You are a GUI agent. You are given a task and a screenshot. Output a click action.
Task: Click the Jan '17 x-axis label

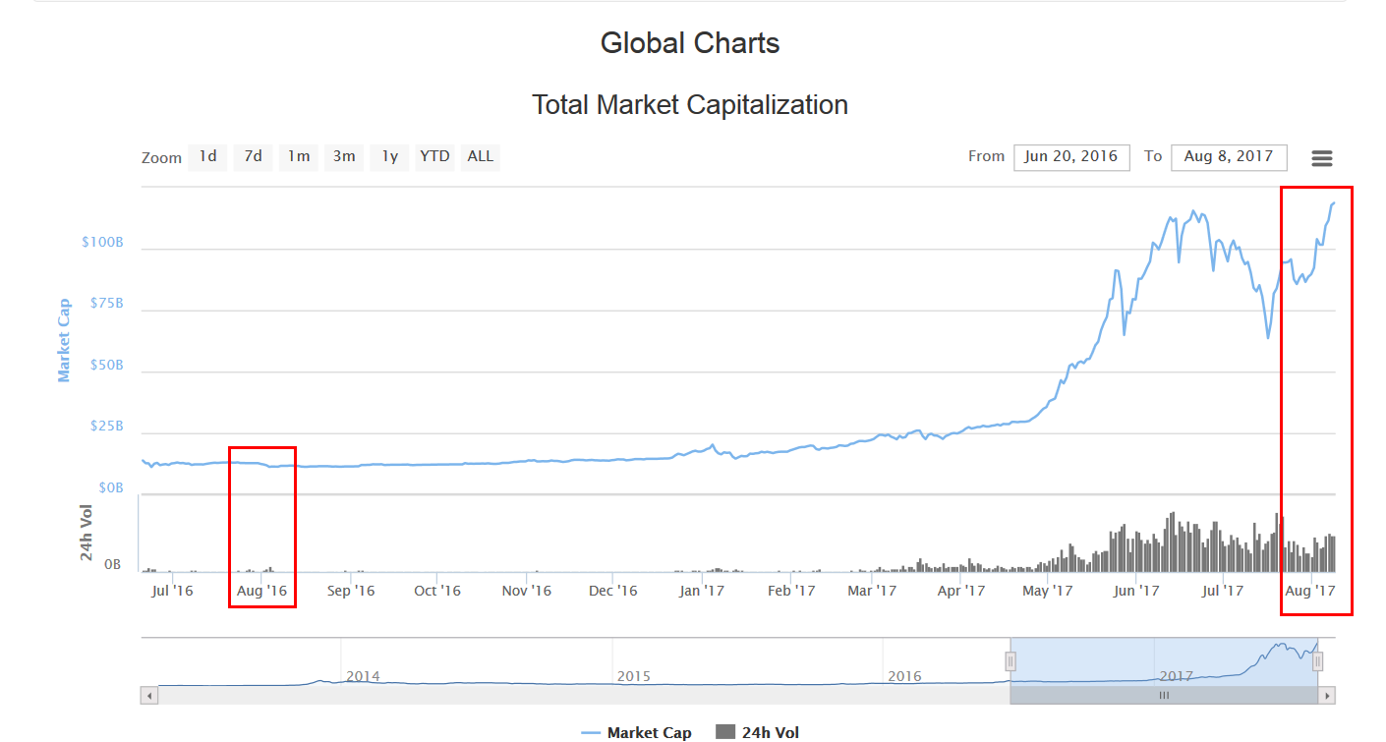click(703, 591)
